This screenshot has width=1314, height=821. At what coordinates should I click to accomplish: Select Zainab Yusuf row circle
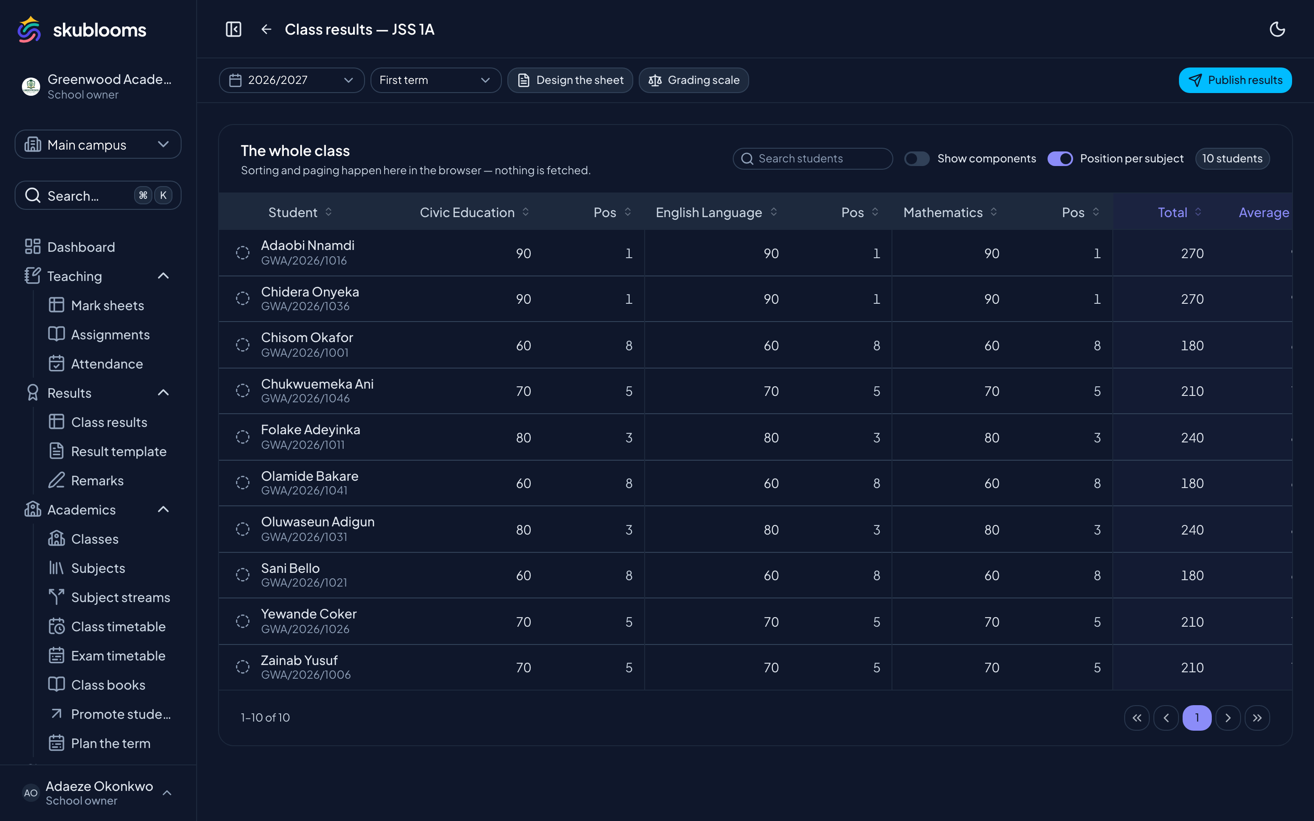click(x=243, y=667)
